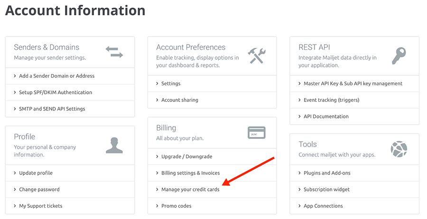Image resolution: width=427 pixels, height=219 pixels.
Task: Click the REST API key icon
Action: click(x=399, y=56)
